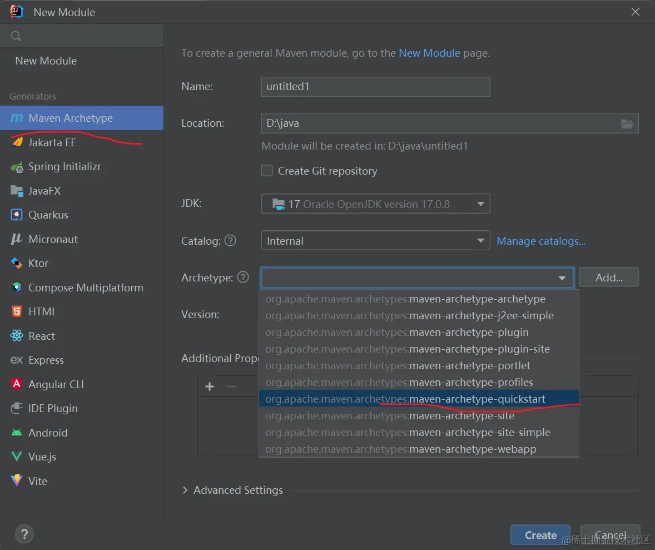The image size is (655, 550).
Task: Open the help question mark button
Action: tap(24, 534)
